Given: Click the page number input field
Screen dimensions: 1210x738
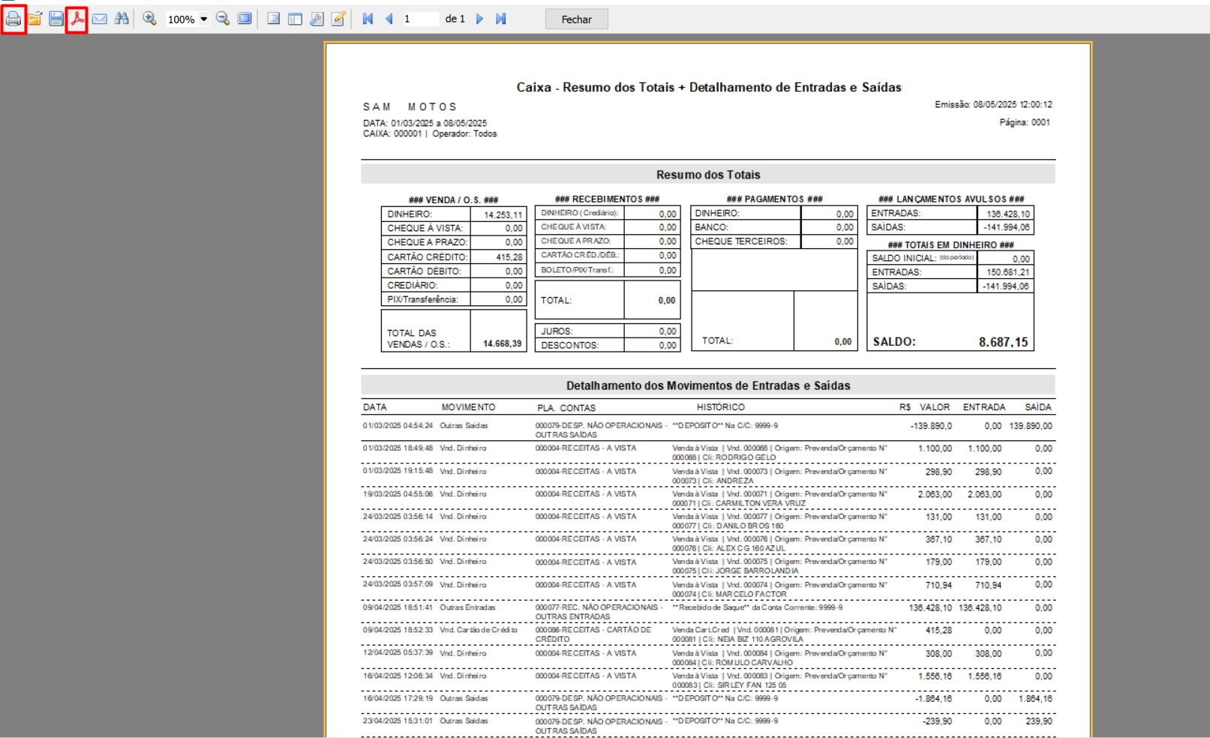Looking at the screenshot, I should point(419,19).
